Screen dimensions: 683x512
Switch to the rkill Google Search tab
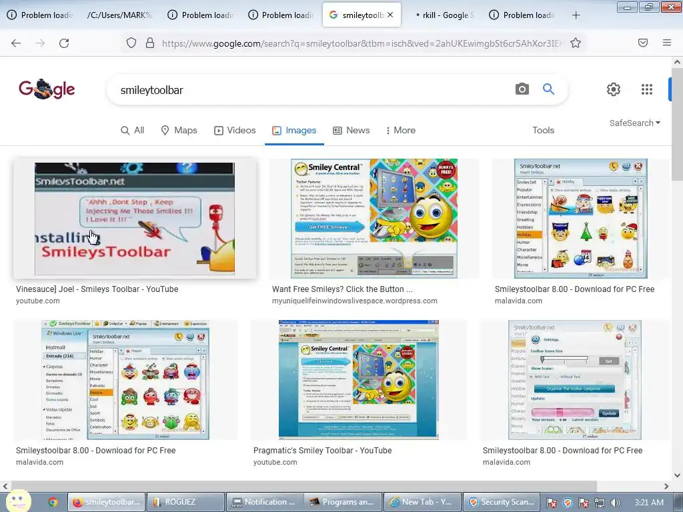(444, 15)
